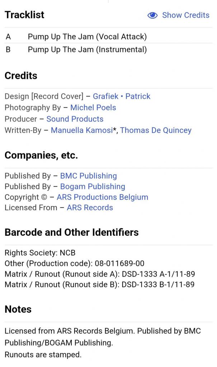Open ARS Productions Belgium copyright link
This screenshot has width=217, height=367.
pyautogui.click(x=102, y=197)
